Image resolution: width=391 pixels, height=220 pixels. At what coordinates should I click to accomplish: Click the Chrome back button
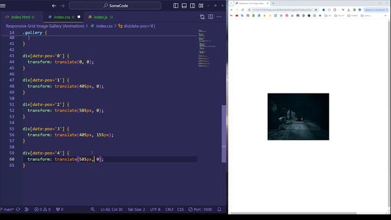click(x=232, y=10)
